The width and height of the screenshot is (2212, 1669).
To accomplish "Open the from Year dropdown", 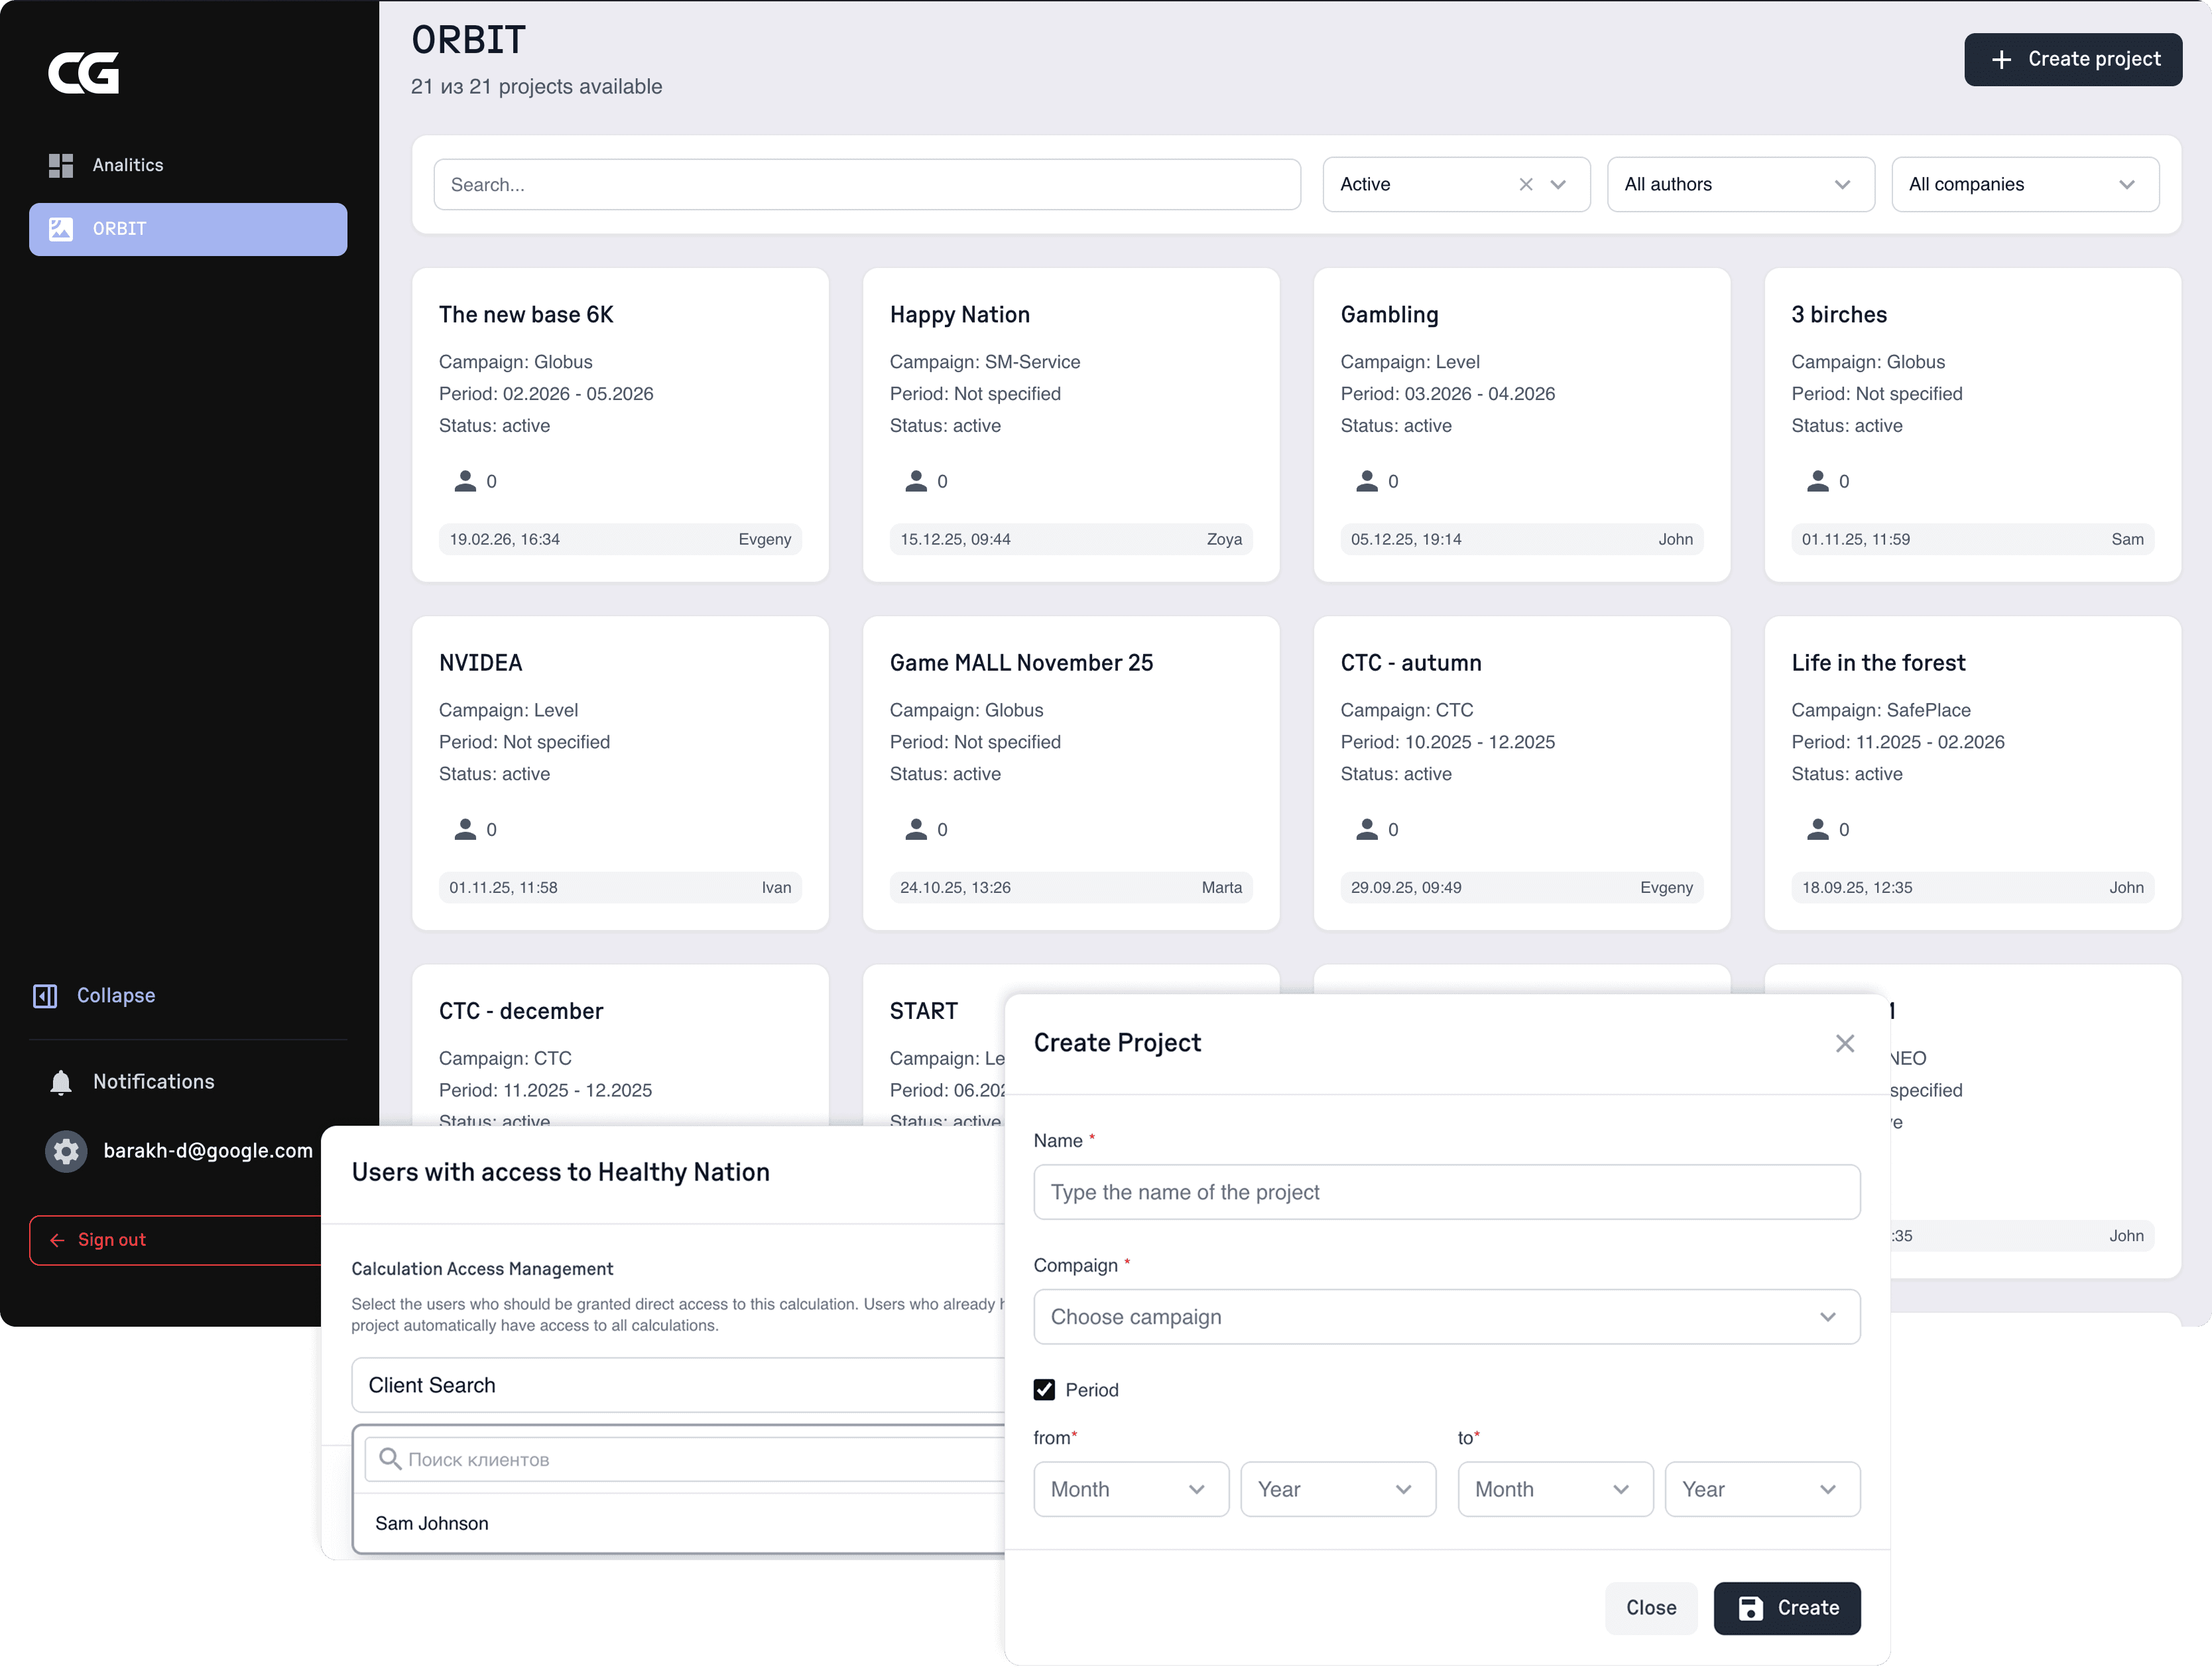I will (x=1338, y=1489).
